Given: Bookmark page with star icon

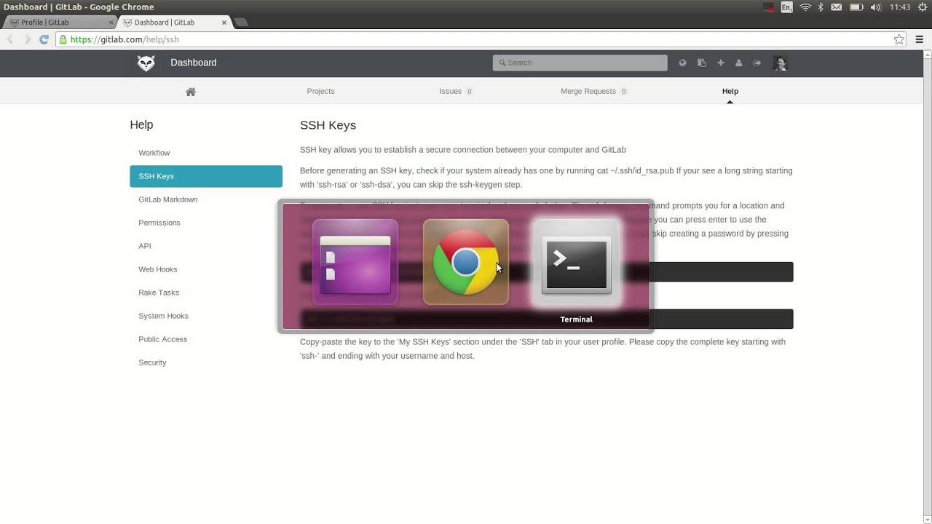Looking at the screenshot, I should [899, 39].
